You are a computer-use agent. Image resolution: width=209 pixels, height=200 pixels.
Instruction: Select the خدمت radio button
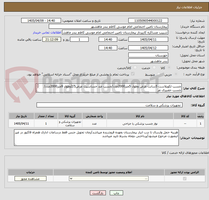154,67
